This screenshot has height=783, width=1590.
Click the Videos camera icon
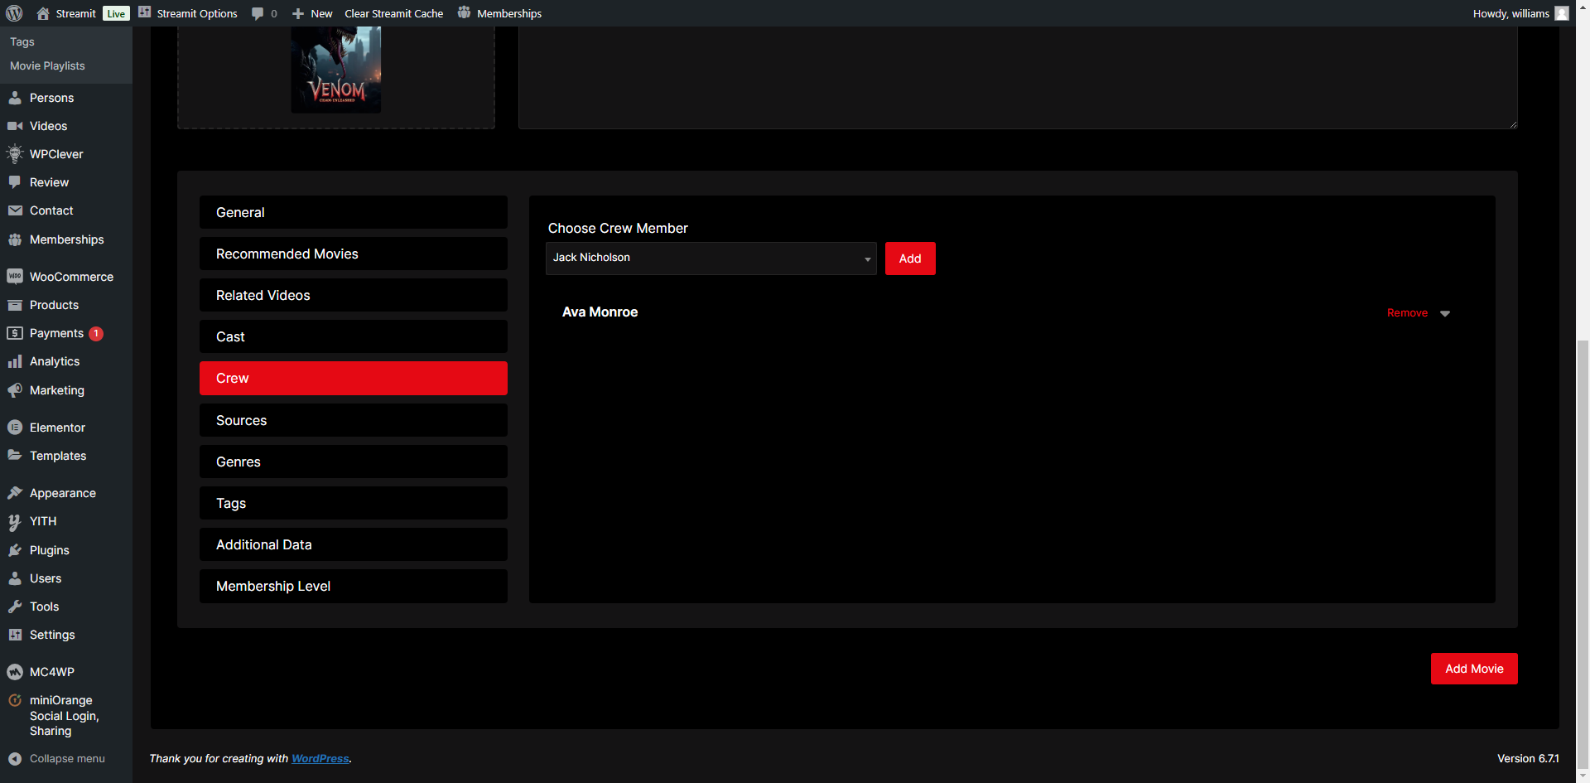[15, 126]
